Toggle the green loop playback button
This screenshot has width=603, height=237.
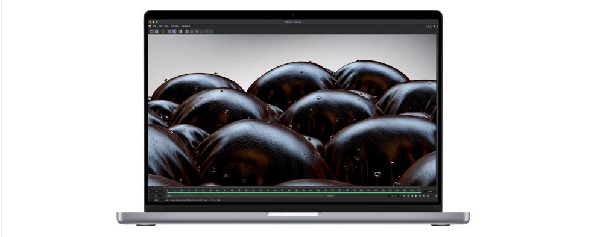pyautogui.click(x=428, y=196)
